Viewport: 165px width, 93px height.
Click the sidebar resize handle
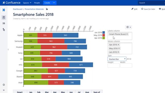click(8, 49)
